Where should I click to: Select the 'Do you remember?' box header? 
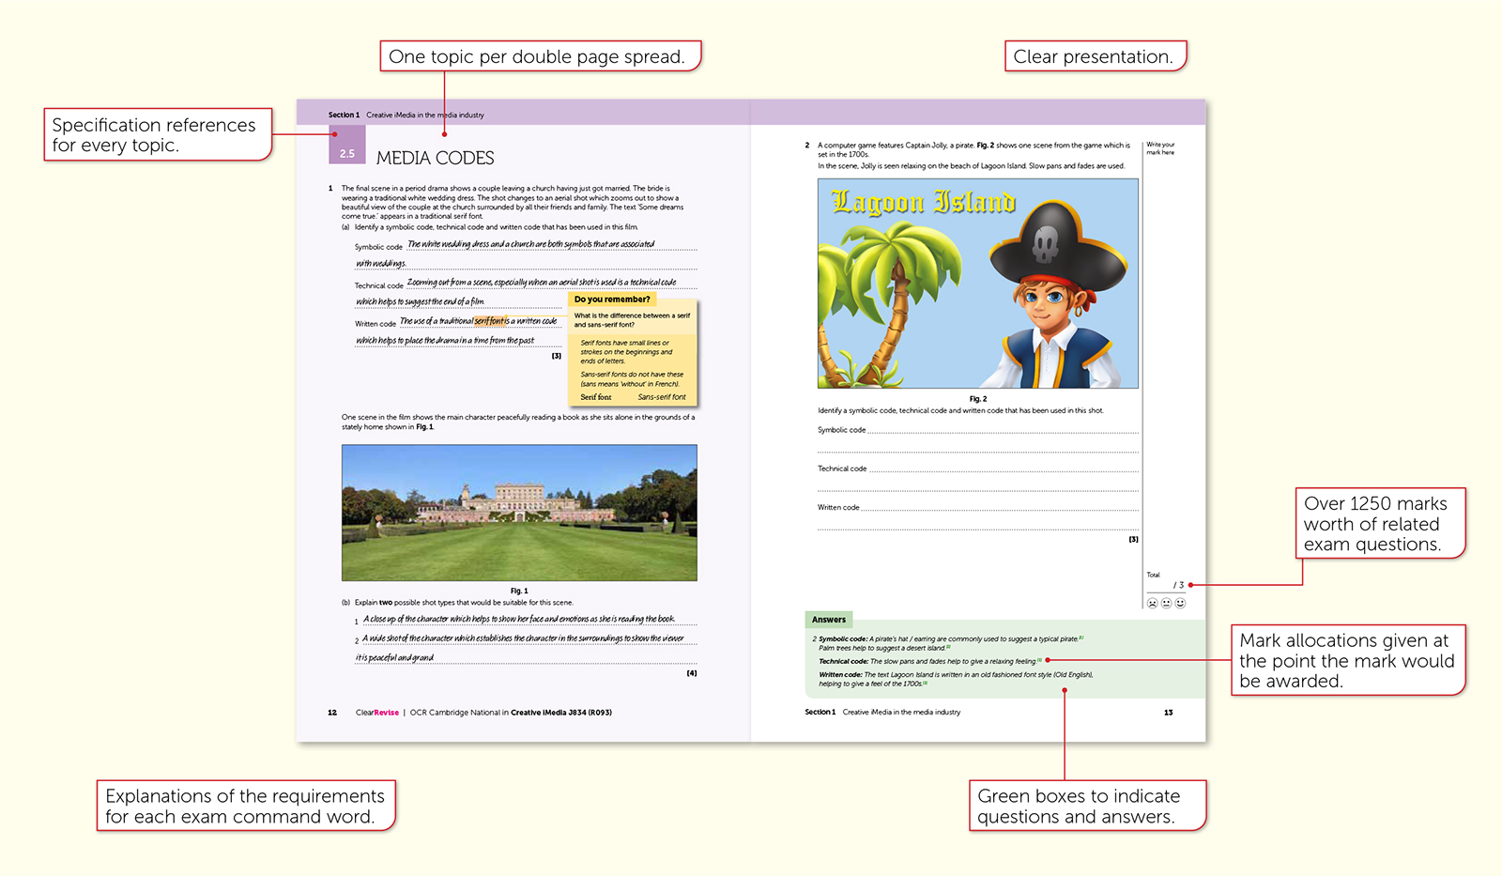612,300
